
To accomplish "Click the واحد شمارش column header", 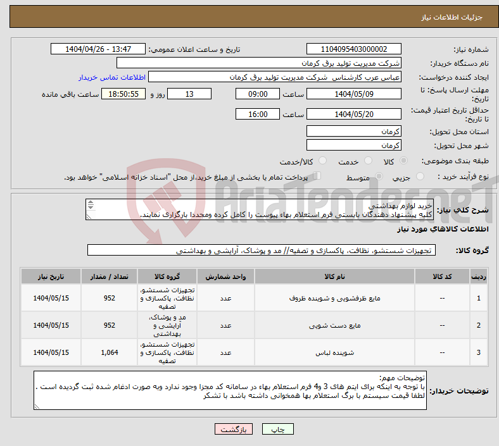I will coord(225,276).
